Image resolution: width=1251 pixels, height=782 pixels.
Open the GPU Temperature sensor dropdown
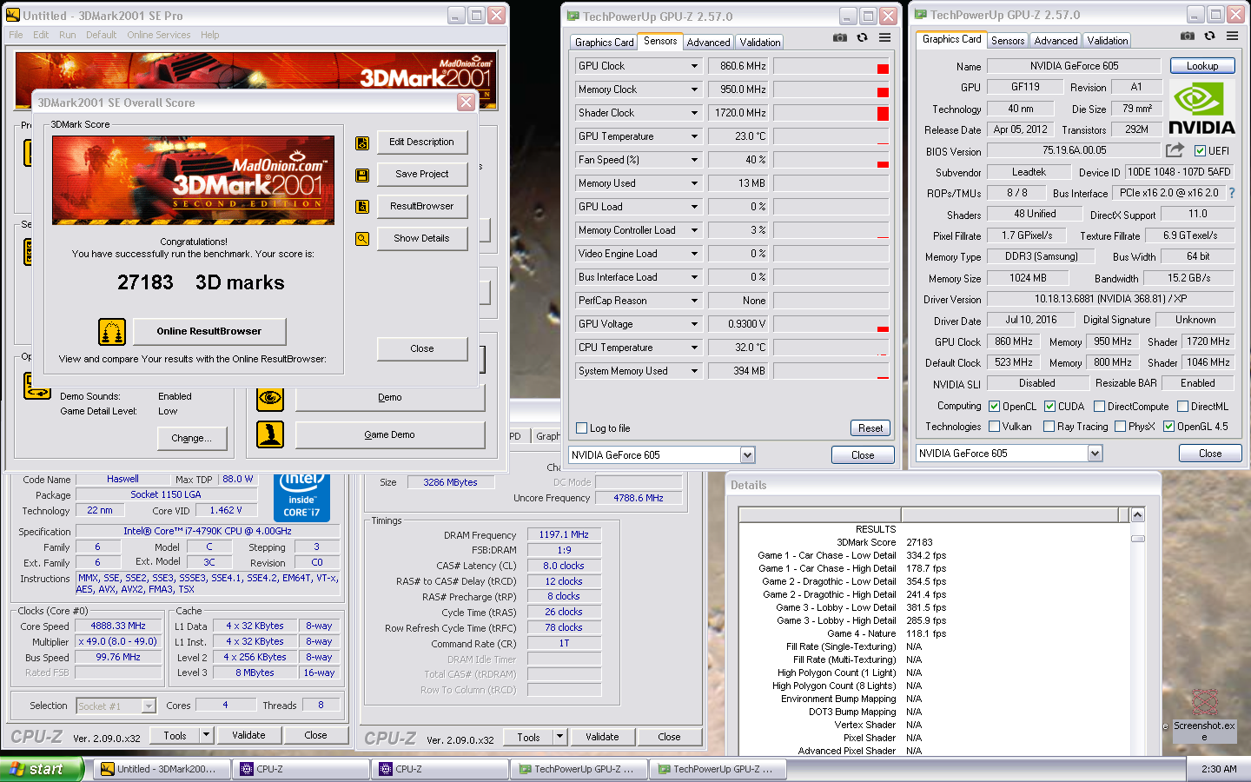tap(694, 136)
